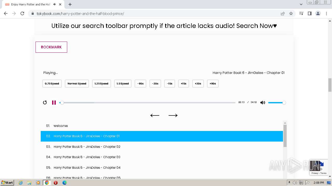Go back in browser history
This screenshot has width=332, height=186.
[x=6, y=13]
